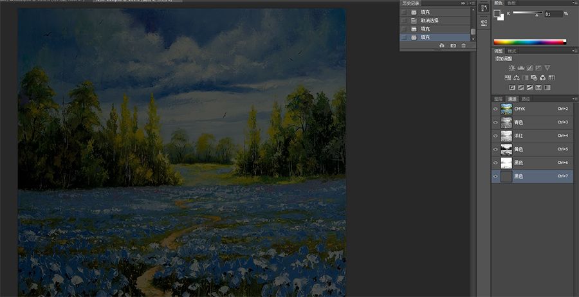Screen dimensions: 579x297
Task: Set history brush source at highlighted 填充 state
Action: tap(404, 37)
